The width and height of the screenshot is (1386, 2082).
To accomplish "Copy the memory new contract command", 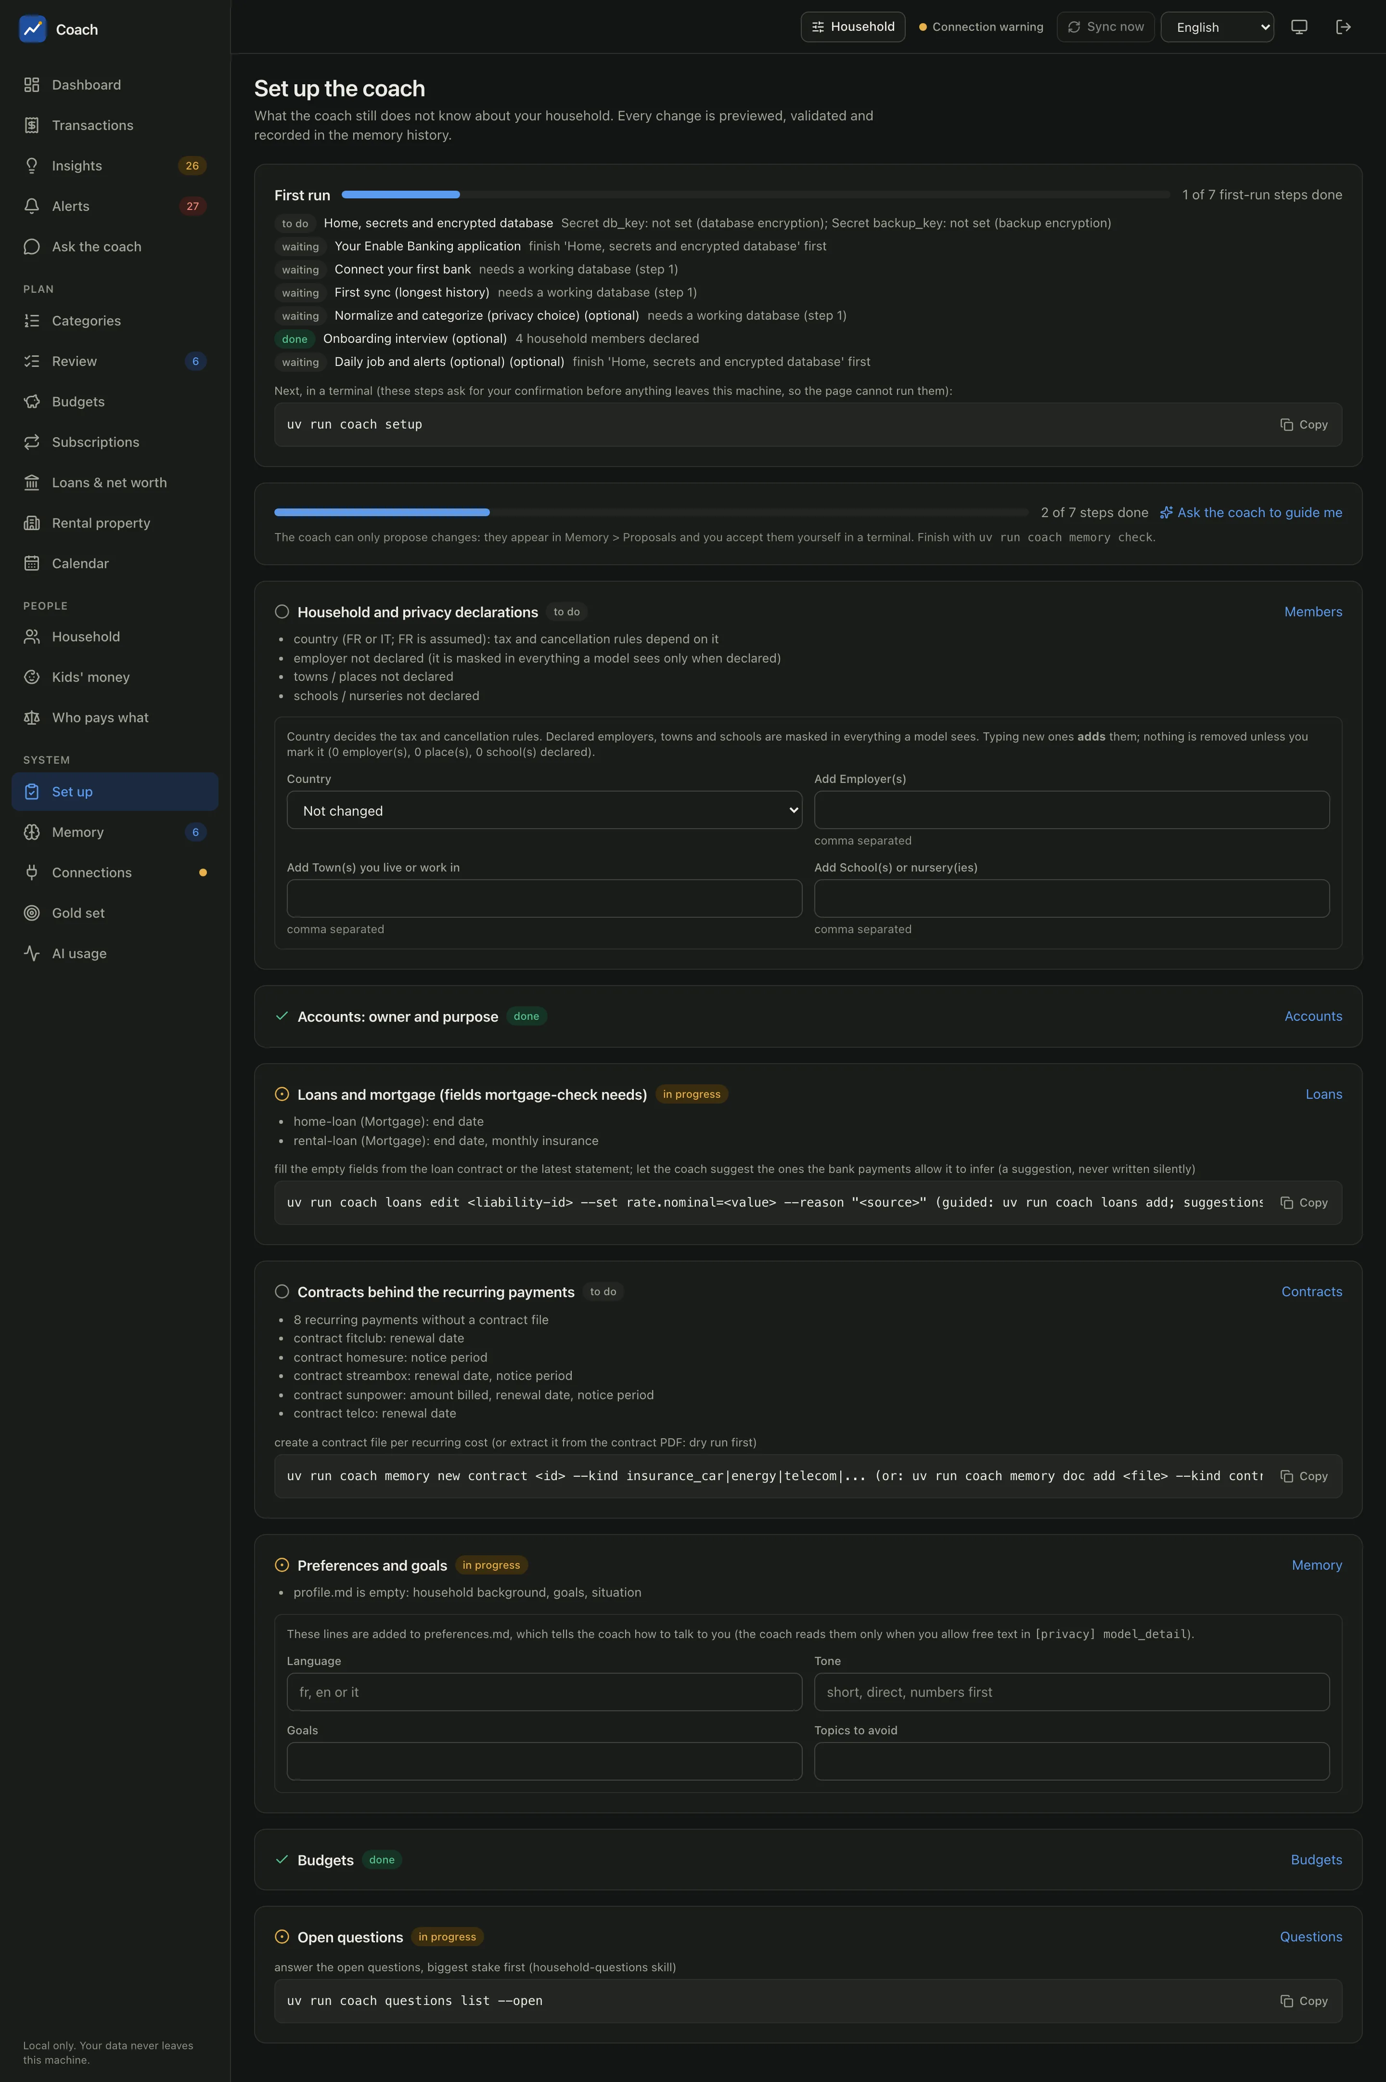I will pyautogui.click(x=1305, y=1476).
